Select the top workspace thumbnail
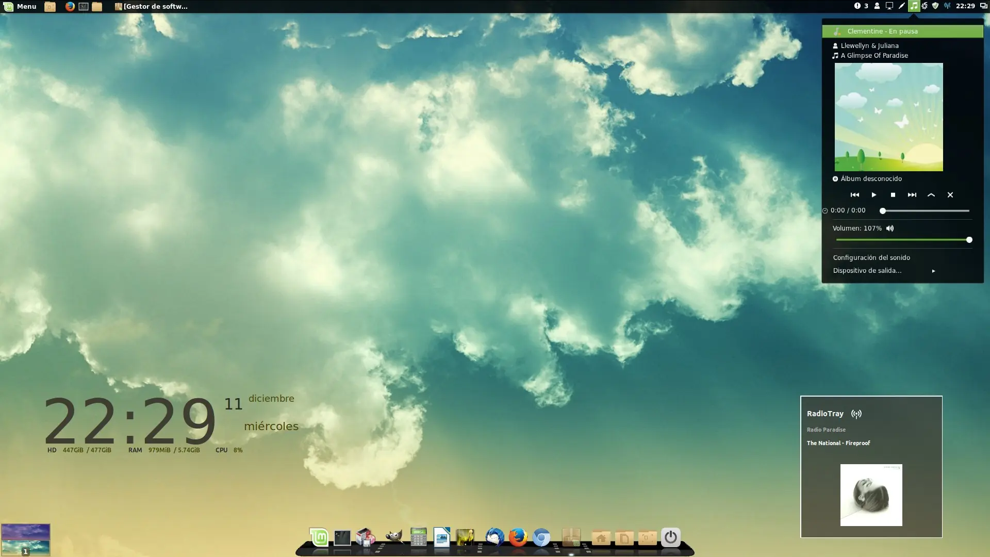 [25, 531]
